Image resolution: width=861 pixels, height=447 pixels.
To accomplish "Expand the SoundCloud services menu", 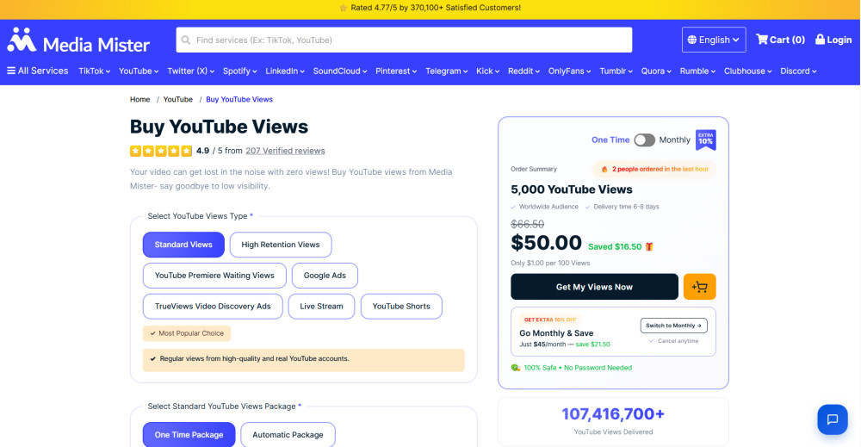I will [x=340, y=71].
